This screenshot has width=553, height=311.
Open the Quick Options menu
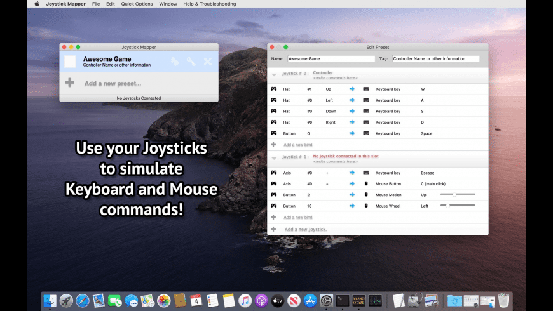(x=137, y=4)
